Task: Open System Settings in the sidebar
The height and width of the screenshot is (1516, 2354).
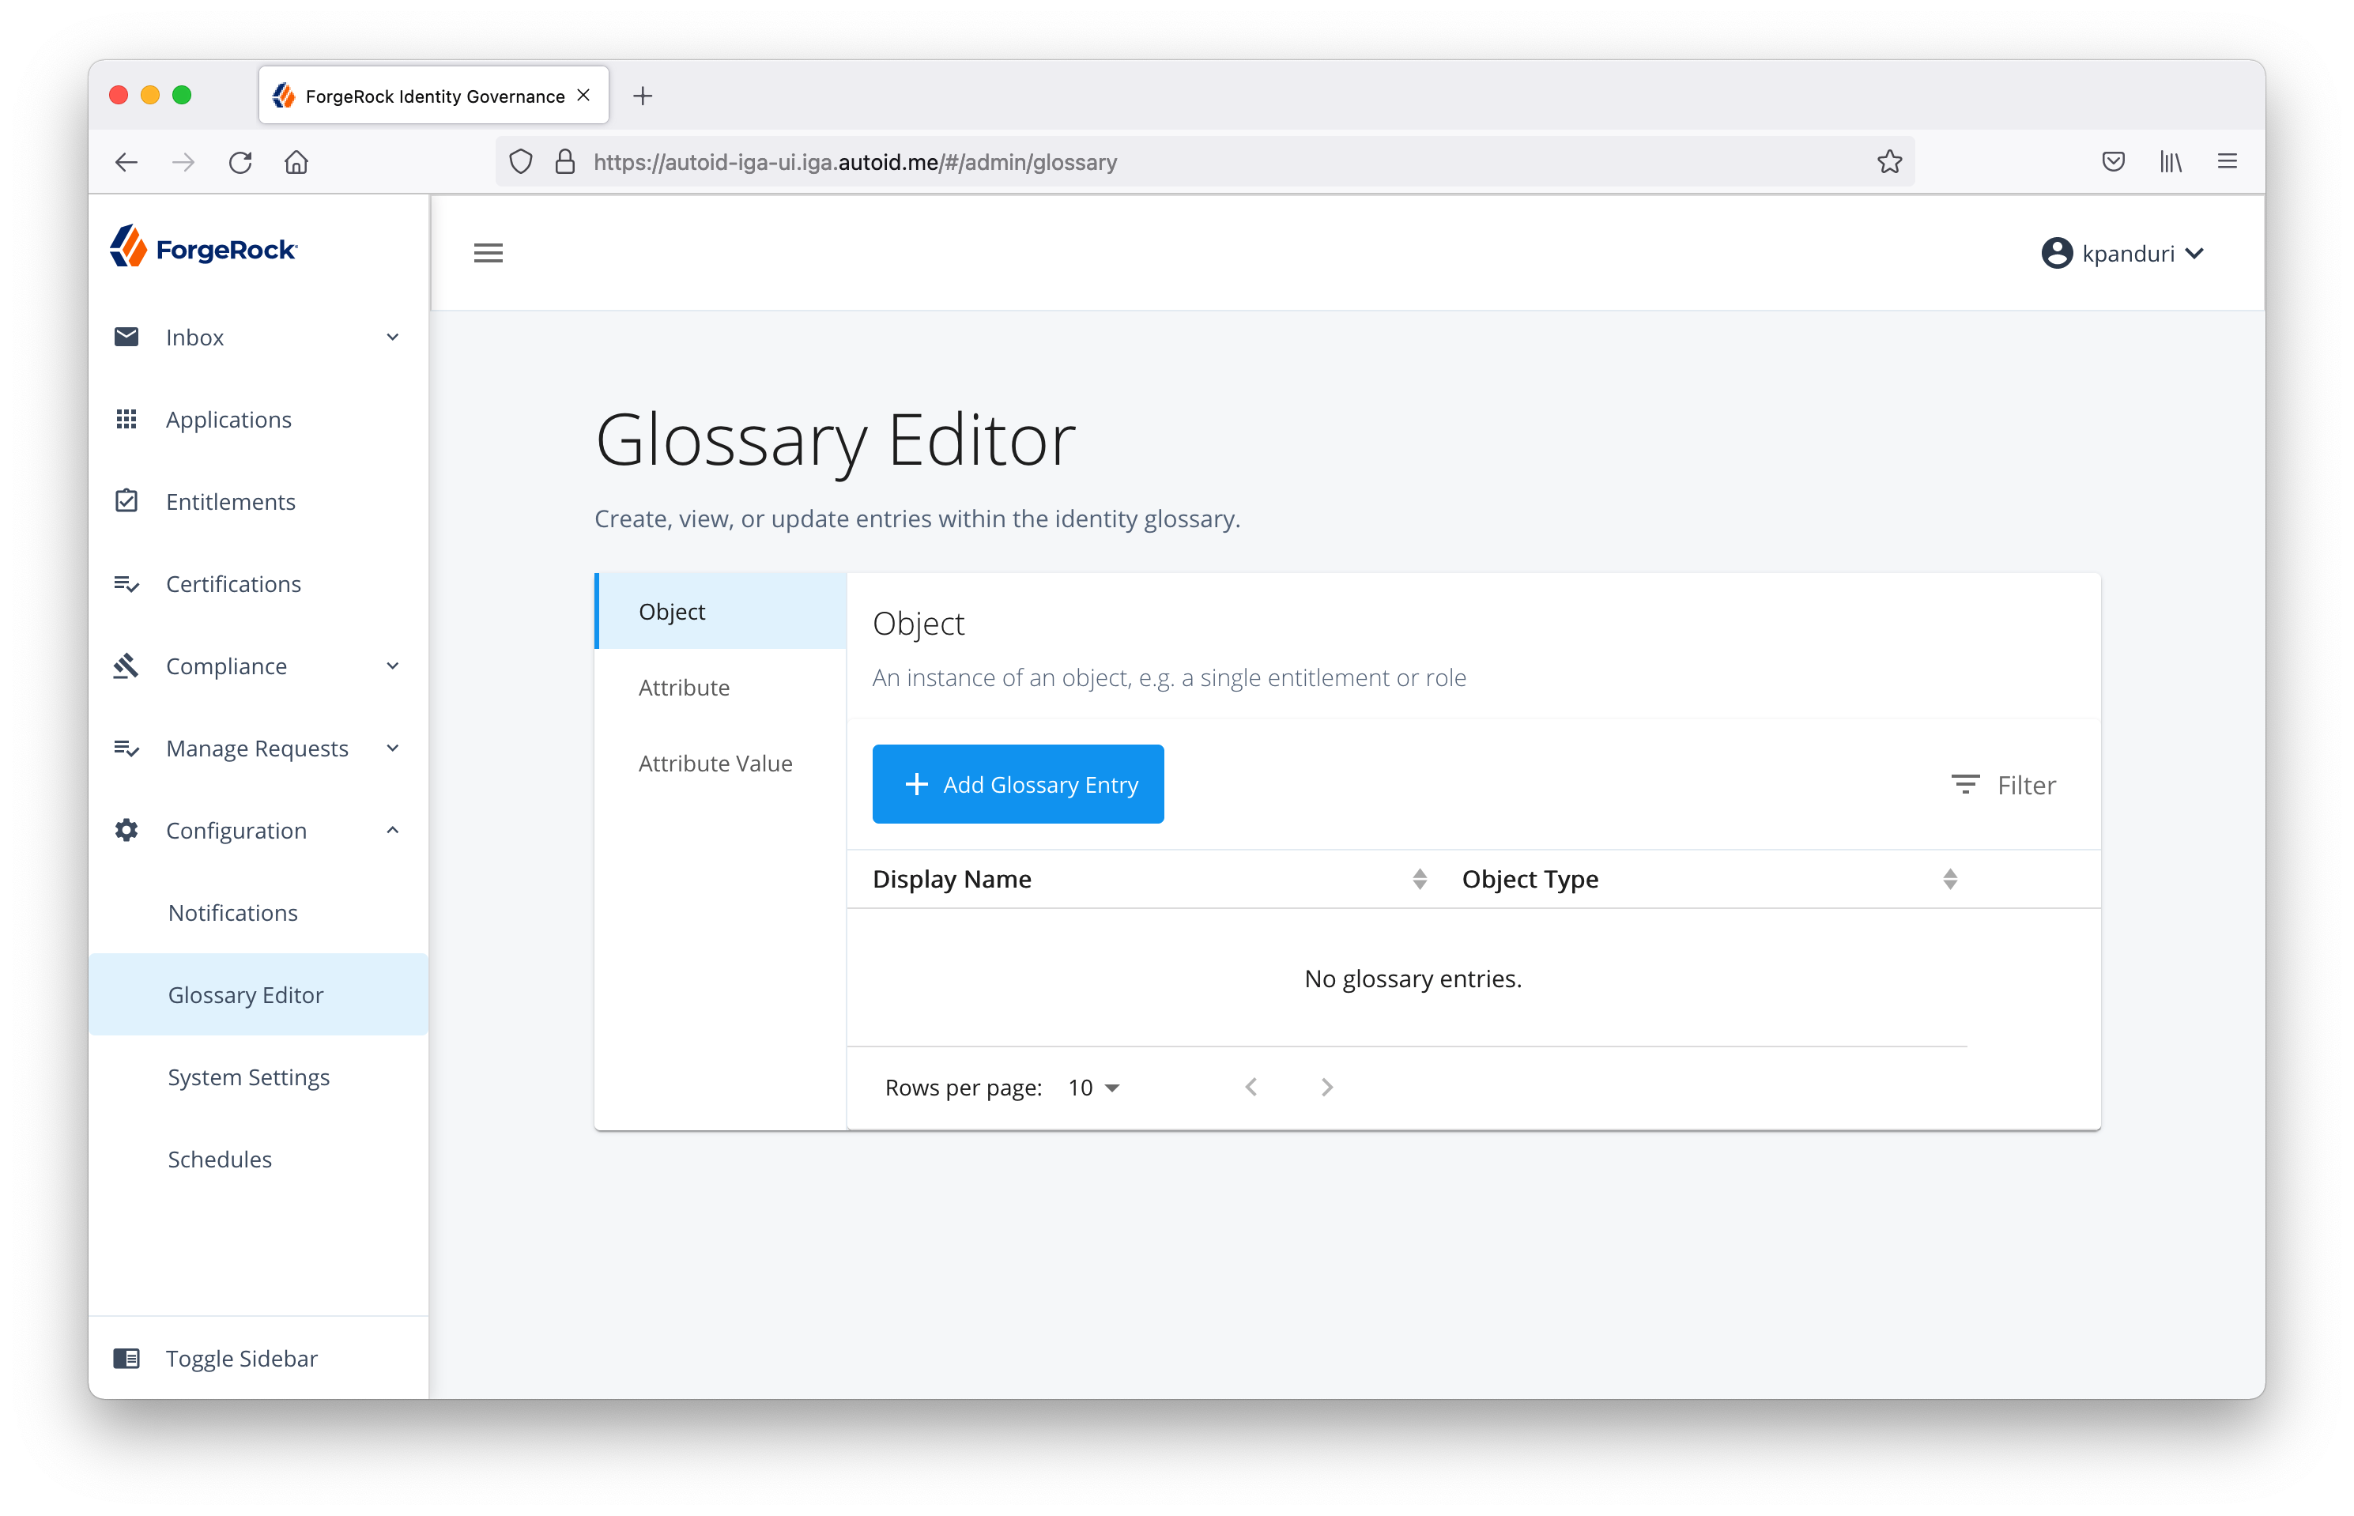Action: pos(248,1077)
